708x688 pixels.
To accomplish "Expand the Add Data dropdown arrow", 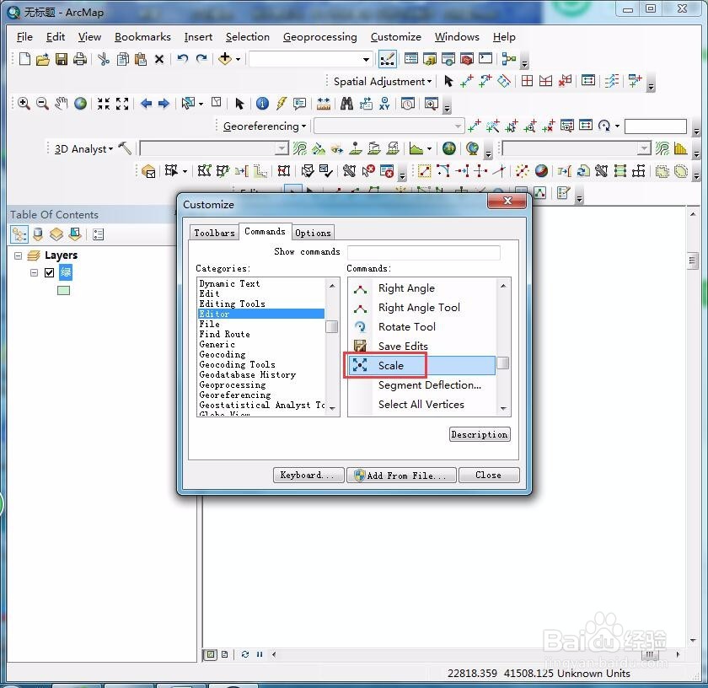I will point(238,59).
